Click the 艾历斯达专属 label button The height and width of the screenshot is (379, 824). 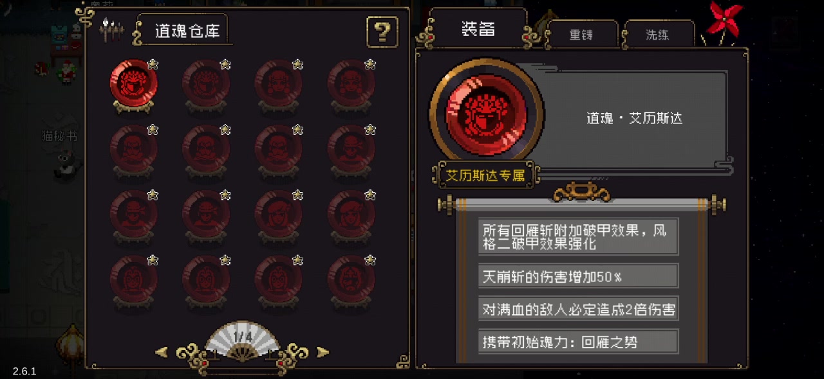click(486, 175)
